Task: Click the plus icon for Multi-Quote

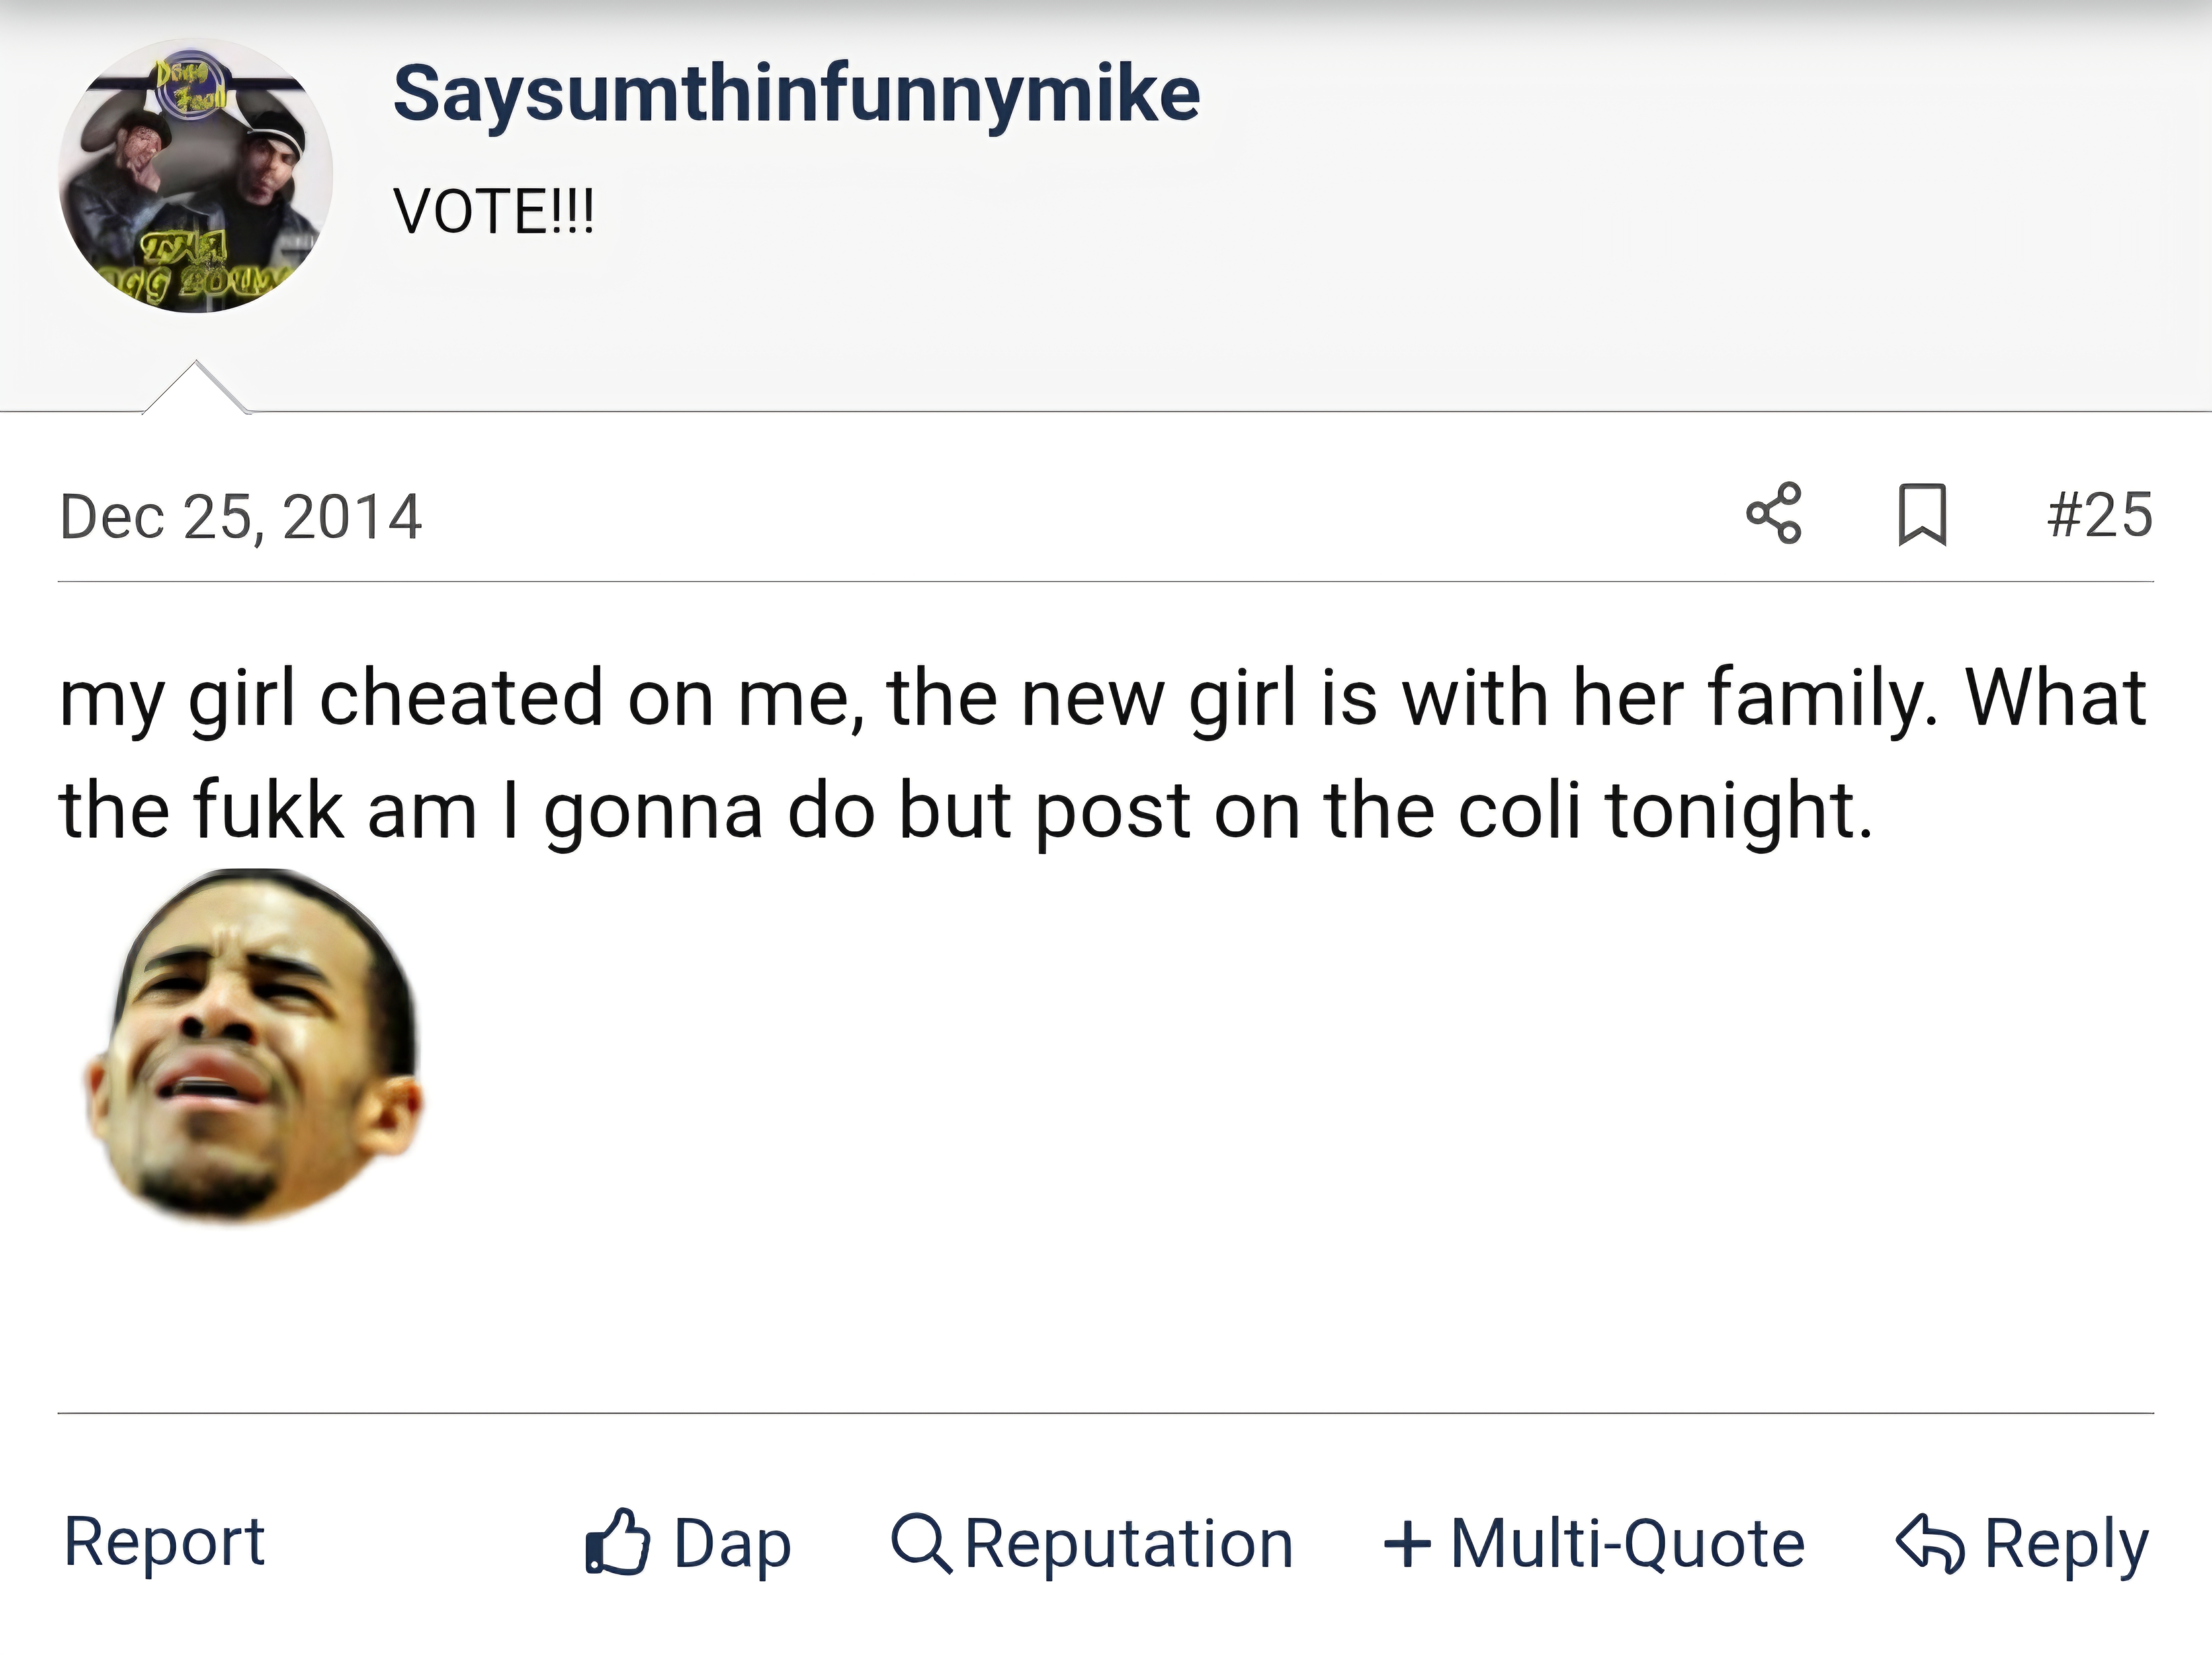Action: (1407, 1543)
